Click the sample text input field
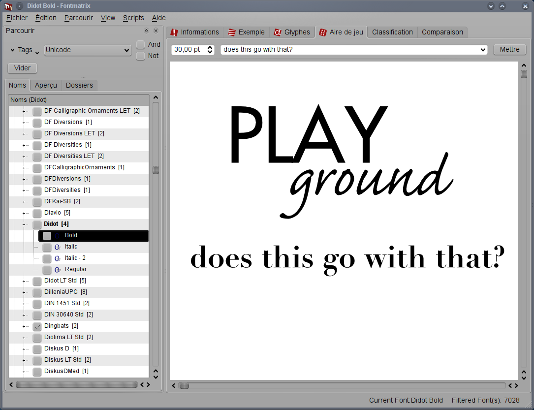This screenshot has width=534, height=410. click(350, 50)
